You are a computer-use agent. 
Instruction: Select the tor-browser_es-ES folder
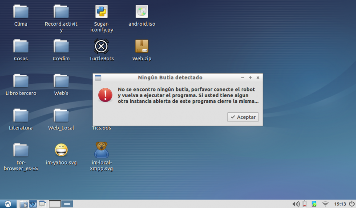(x=20, y=150)
